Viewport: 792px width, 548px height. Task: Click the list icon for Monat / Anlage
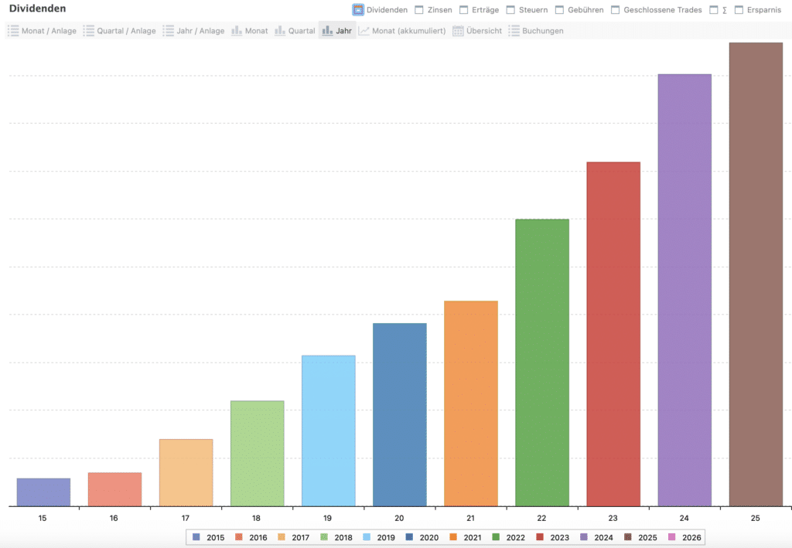point(13,31)
